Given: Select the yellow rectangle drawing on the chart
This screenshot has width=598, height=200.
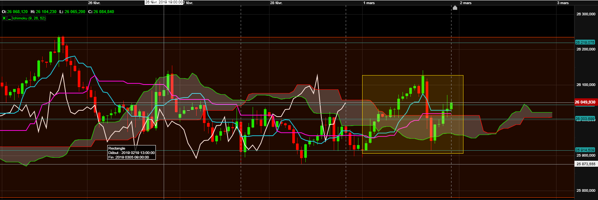Looking at the screenshot, I should pyautogui.click(x=413, y=114).
